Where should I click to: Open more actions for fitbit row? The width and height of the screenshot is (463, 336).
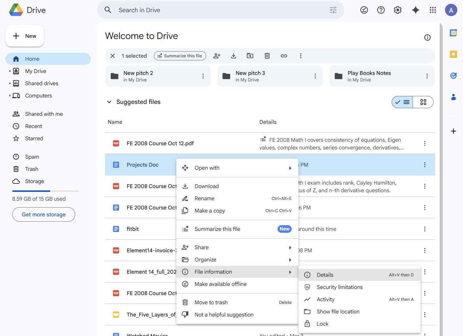coord(425,229)
